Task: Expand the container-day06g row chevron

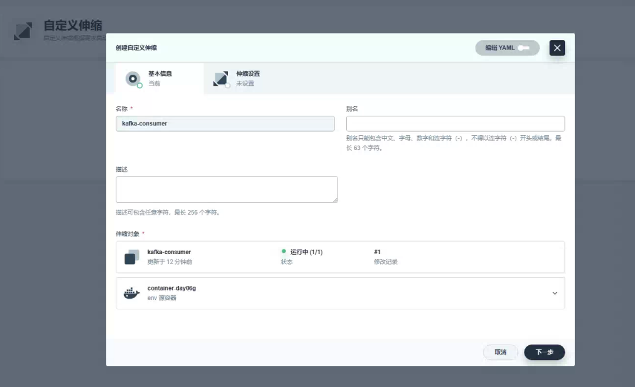Action: (554, 293)
